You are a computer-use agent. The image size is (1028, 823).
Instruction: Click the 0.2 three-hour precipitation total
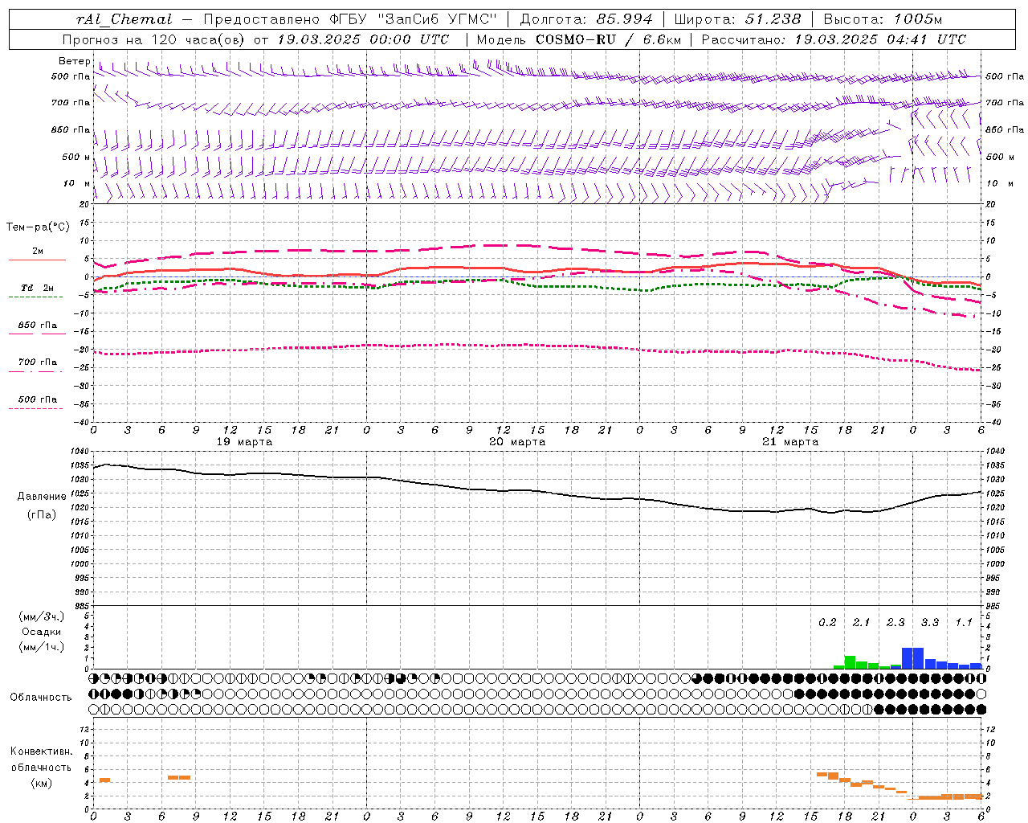pyautogui.click(x=827, y=623)
